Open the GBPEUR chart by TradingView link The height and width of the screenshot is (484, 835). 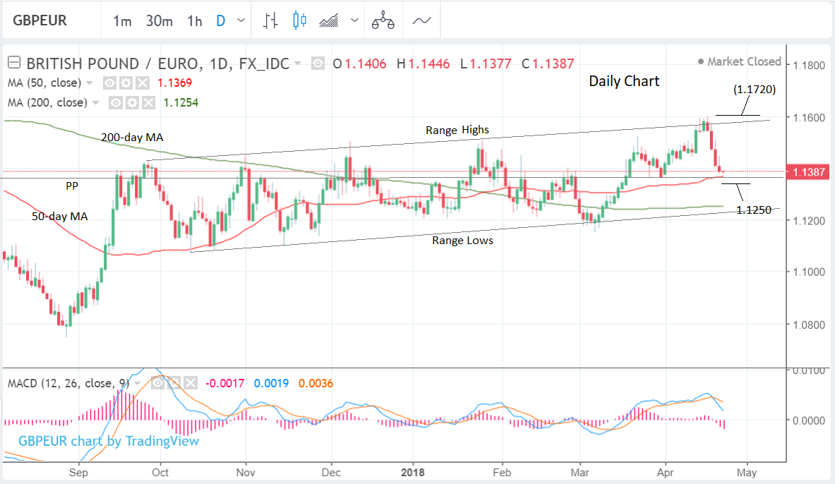tap(109, 441)
